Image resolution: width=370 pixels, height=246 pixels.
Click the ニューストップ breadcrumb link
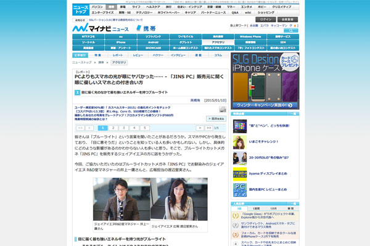(x=82, y=63)
